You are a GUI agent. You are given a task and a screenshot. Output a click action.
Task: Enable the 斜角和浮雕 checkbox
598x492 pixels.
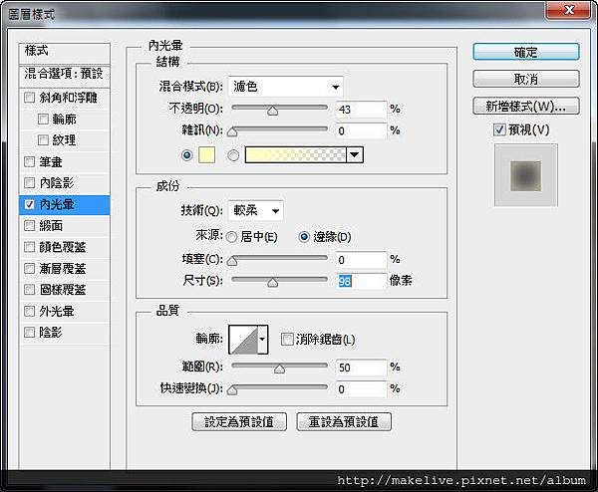pyautogui.click(x=29, y=98)
